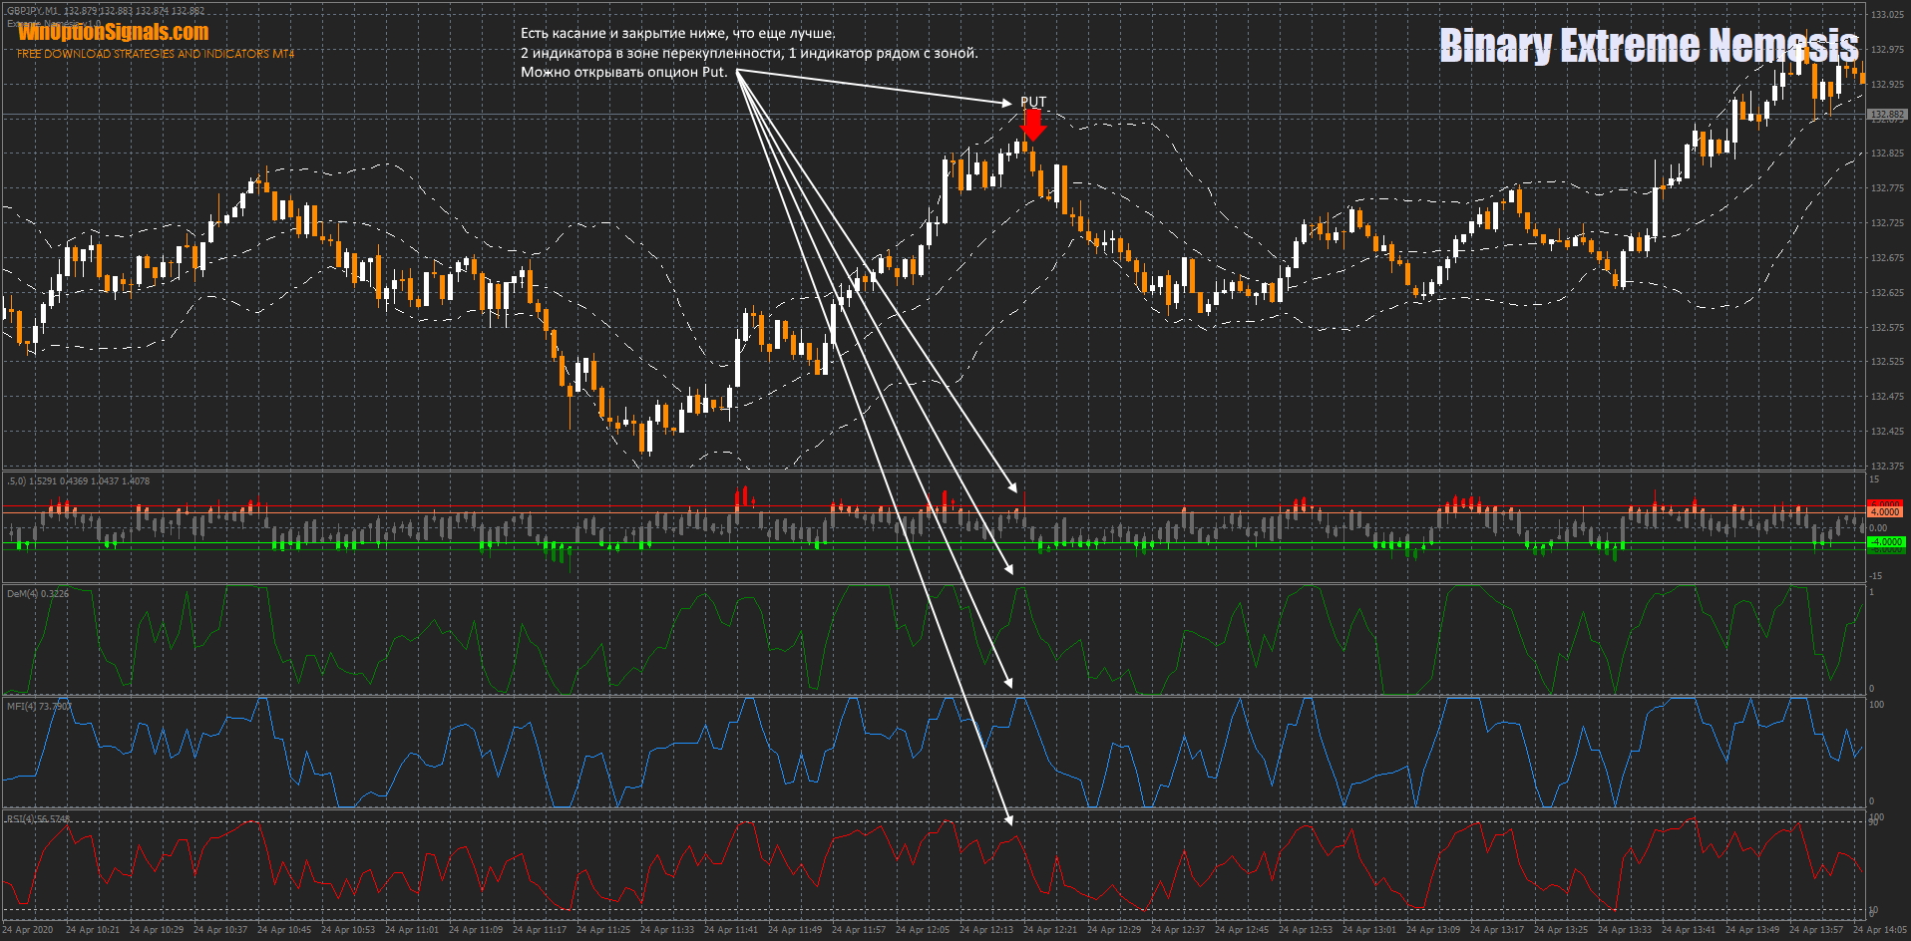This screenshot has height=941, width=1911.
Task: Click the arrowhead pointing at the PUT label
Action: [x=1007, y=103]
